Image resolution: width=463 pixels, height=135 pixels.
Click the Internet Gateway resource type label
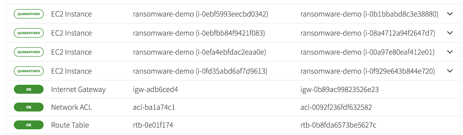[78, 89]
